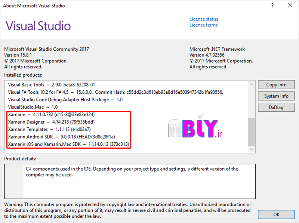299x223 pixels.
Task: Select Visual F# Tools 10.2 entry
Action: pyautogui.click(x=115, y=92)
